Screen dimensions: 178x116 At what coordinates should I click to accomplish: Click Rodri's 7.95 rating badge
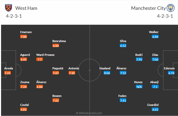click(139, 59)
